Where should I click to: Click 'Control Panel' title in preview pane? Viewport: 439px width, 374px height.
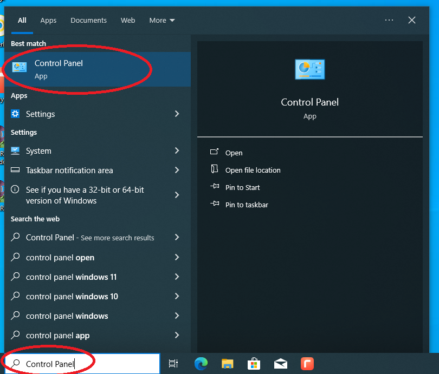tap(309, 102)
